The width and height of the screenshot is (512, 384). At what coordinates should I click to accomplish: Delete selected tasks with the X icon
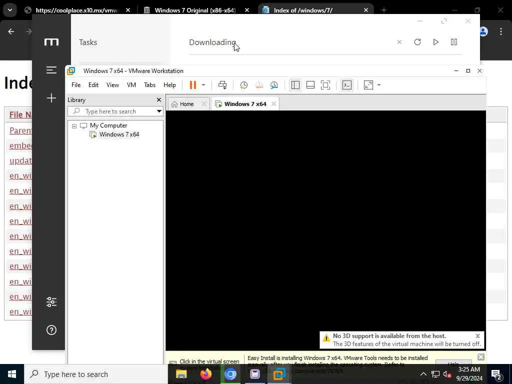click(x=399, y=42)
